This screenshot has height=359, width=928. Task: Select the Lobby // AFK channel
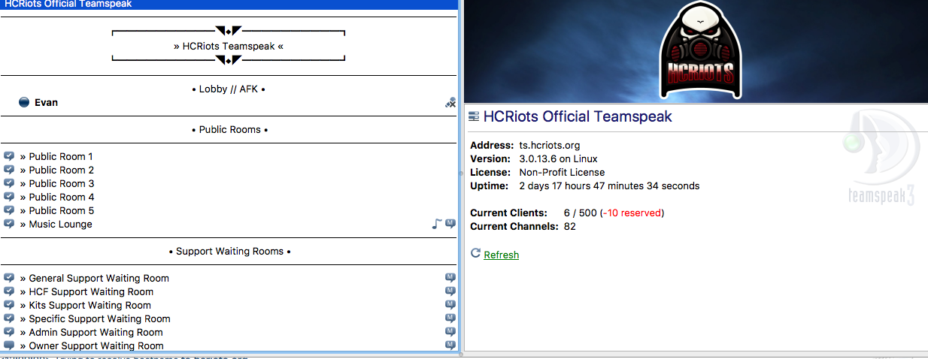click(229, 89)
